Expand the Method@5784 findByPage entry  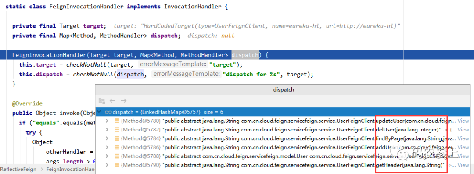[107, 138]
